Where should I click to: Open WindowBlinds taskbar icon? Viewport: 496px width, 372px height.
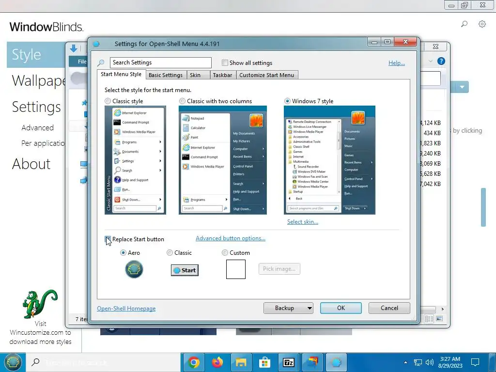tap(312, 362)
